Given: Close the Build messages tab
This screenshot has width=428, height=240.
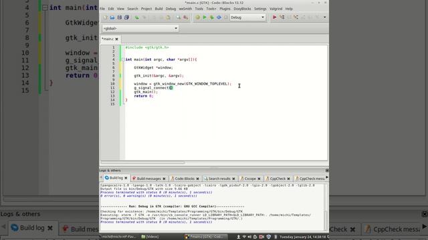Looking at the screenshot, I should point(164,179).
